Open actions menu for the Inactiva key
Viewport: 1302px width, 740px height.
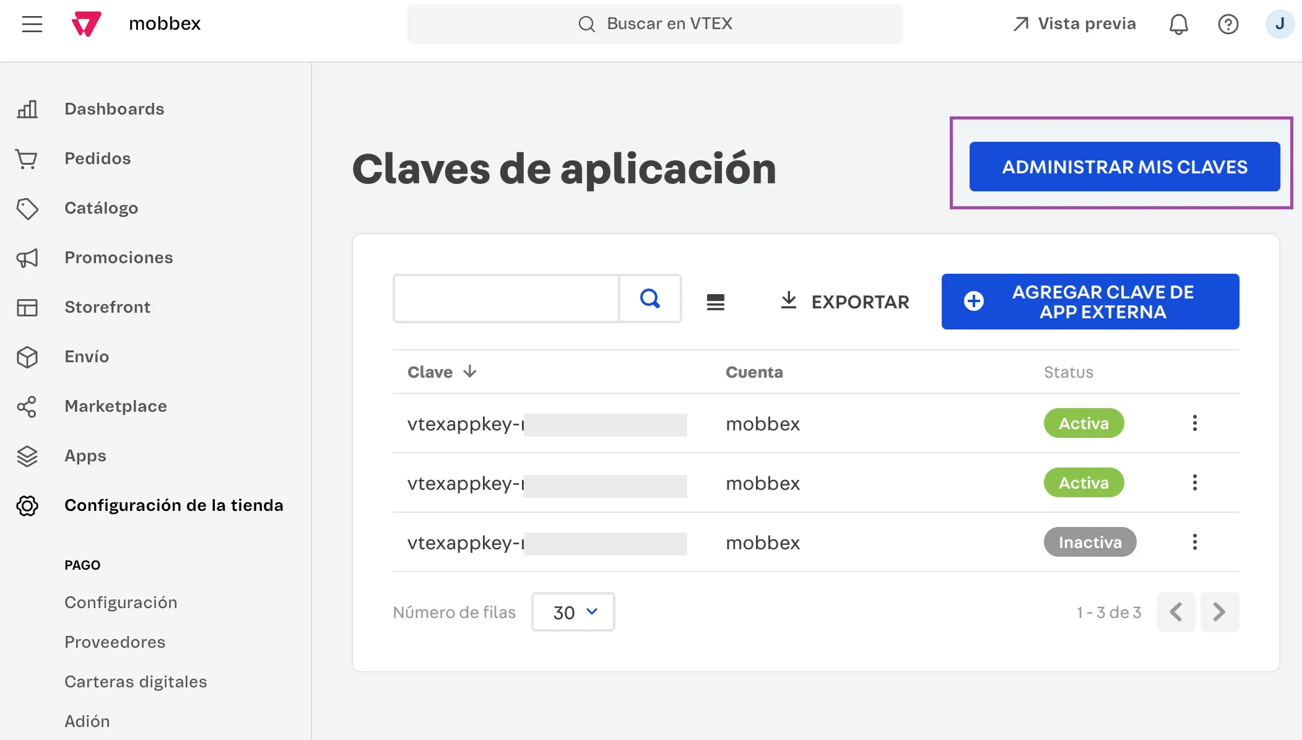coord(1195,542)
